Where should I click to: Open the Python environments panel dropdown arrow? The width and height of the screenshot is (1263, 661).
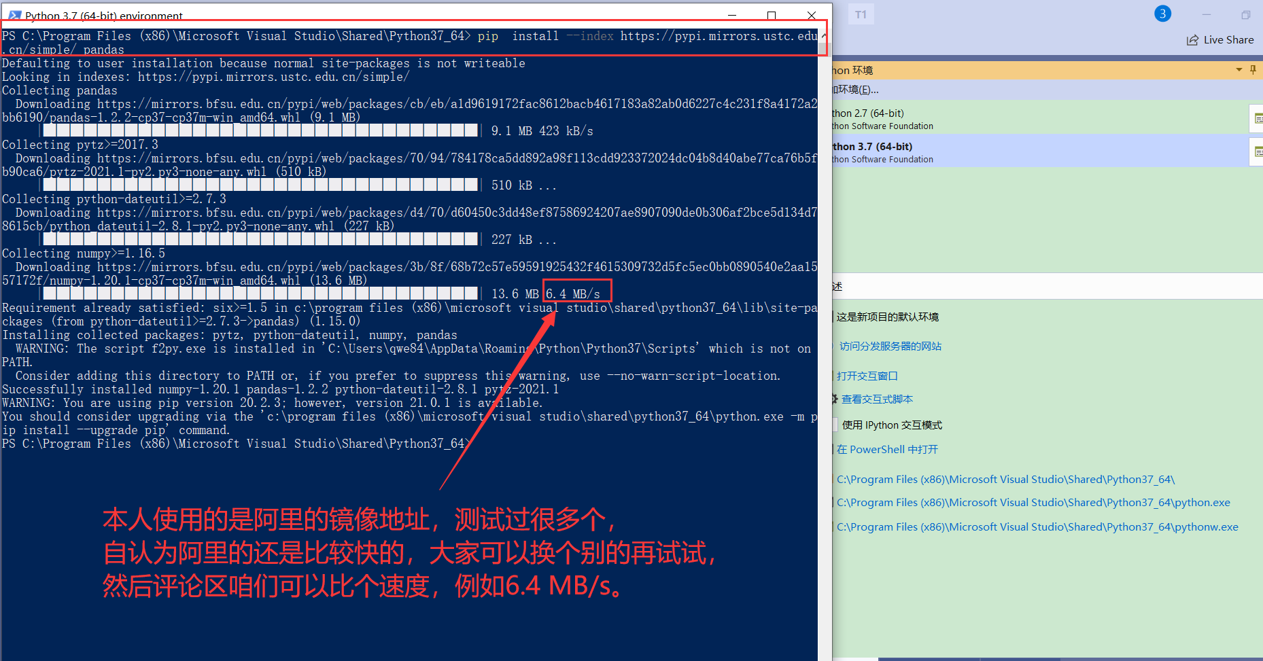pyautogui.click(x=1239, y=70)
